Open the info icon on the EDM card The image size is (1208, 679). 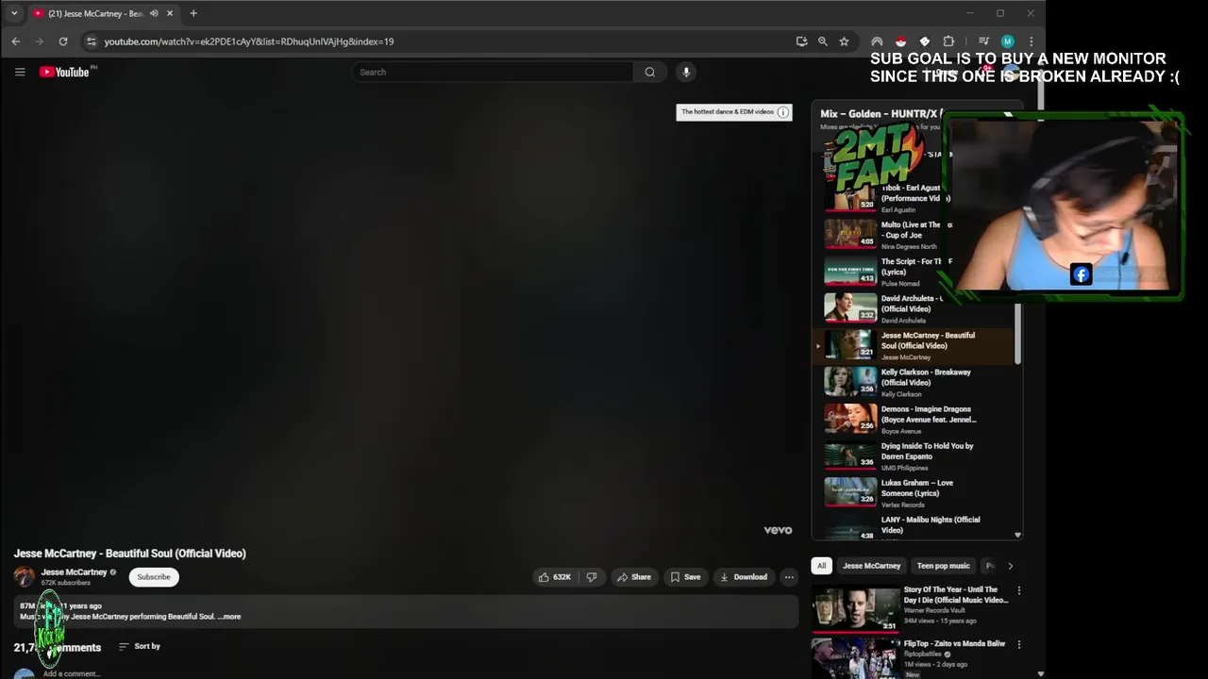[x=782, y=112]
